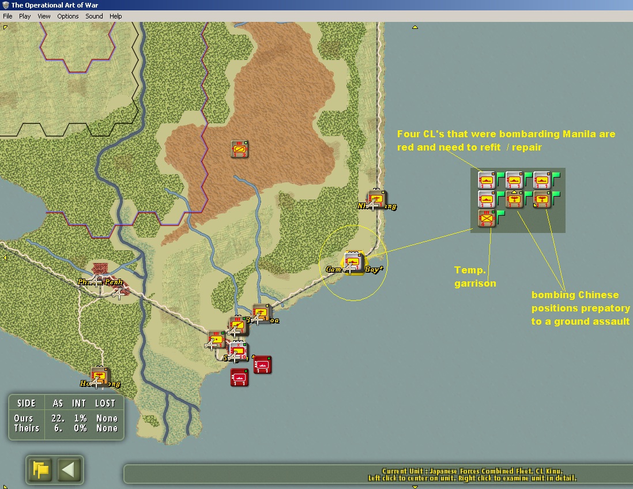
Task: Open the Options menu
Action: click(68, 16)
